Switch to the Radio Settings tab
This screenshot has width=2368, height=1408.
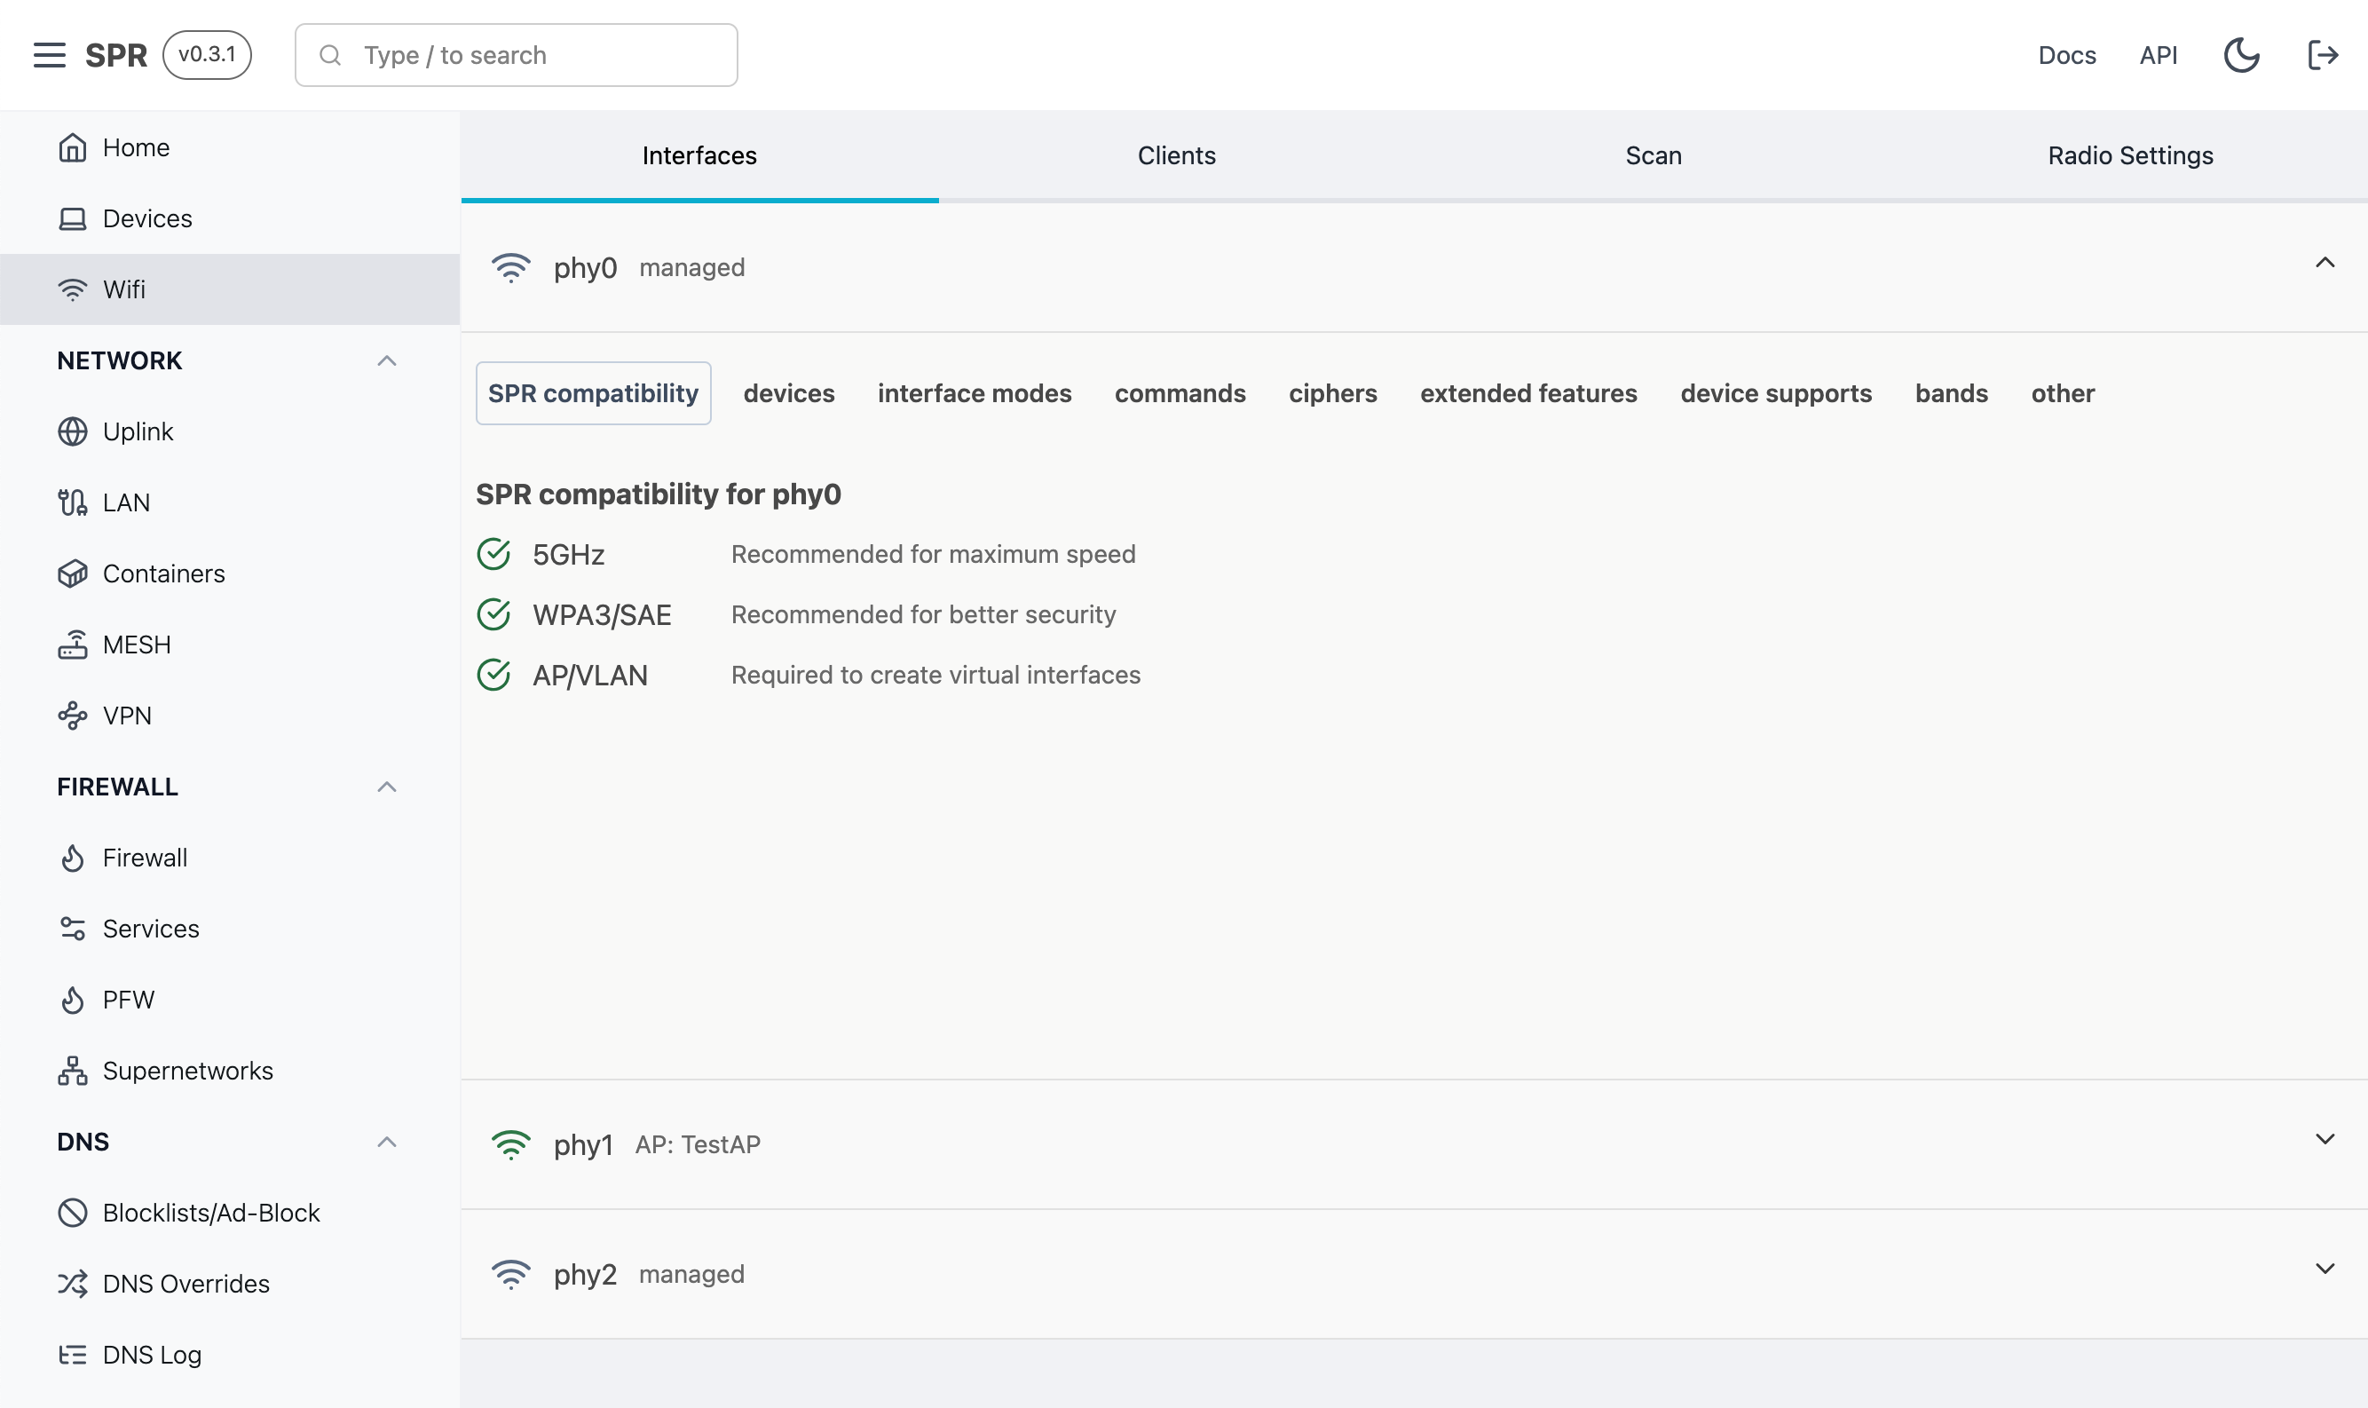(2130, 155)
